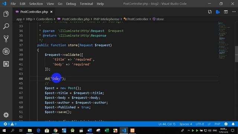Click the 'body' key on line 41
The image size is (238, 134).
(58, 64)
